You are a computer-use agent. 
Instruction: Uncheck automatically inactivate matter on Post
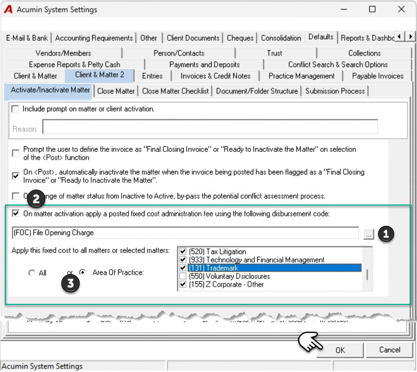(x=16, y=176)
